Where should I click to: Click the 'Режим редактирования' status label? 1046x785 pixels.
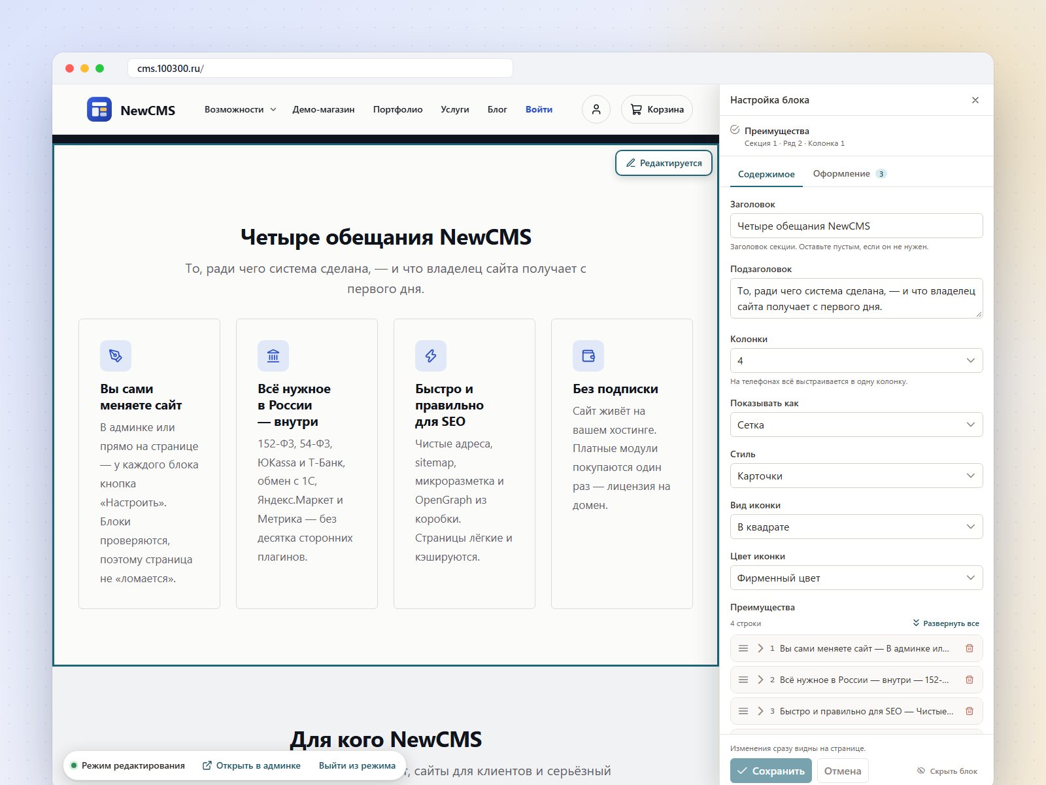(133, 765)
